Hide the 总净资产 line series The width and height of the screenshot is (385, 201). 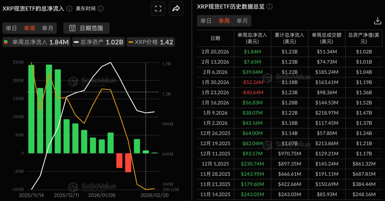[x=99, y=42]
